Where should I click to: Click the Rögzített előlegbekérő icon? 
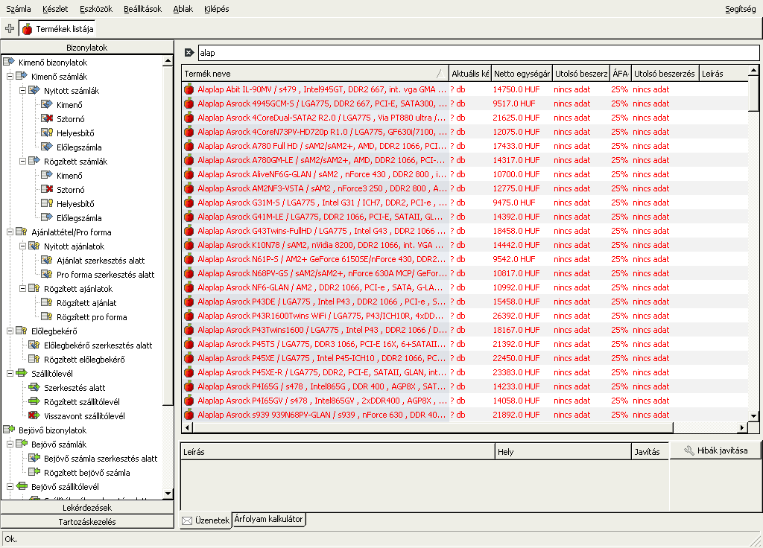(34, 359)
